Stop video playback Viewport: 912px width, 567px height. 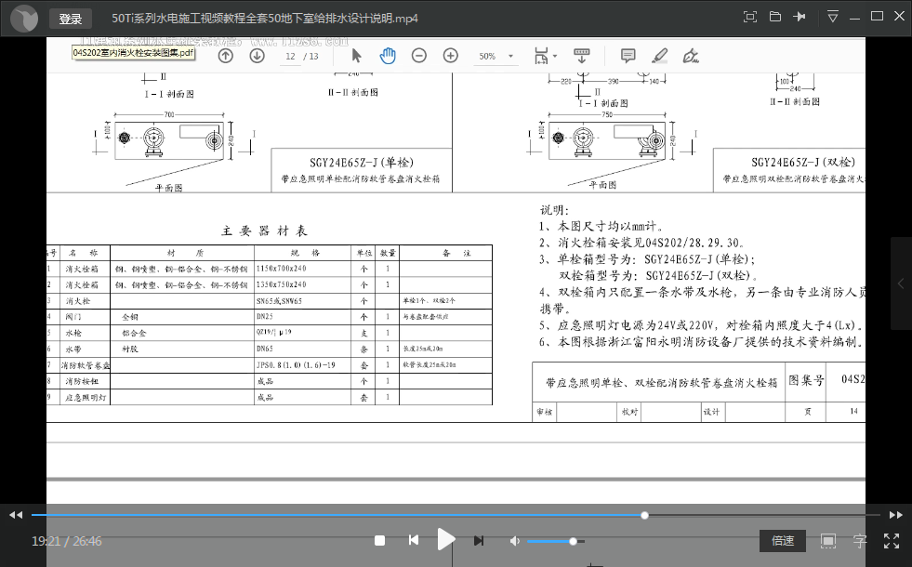[x=380, y=541]
